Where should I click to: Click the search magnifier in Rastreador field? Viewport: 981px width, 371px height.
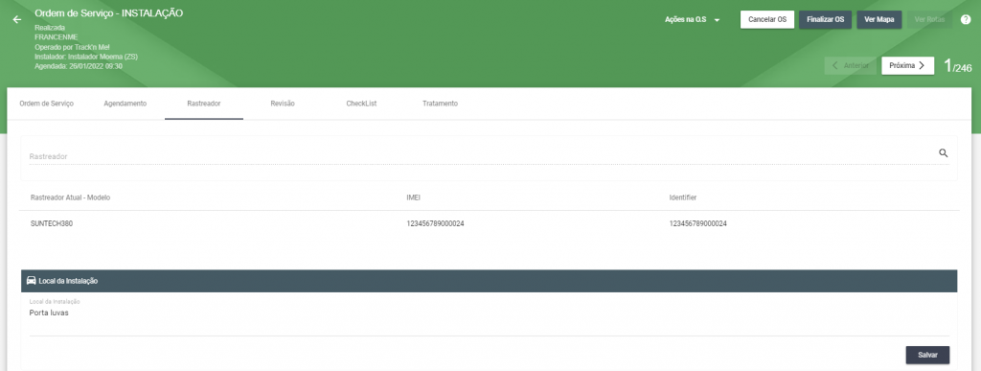[x=944, y=152]
